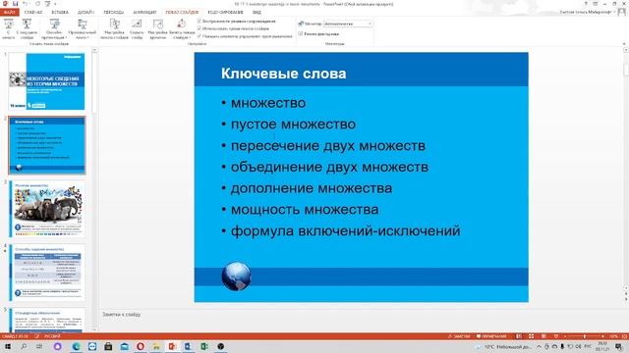
Task: Select slide 3 thumbnail with animals picture
Action: 46,209
